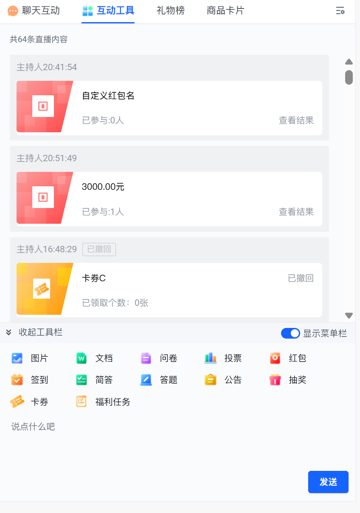
Task: Click the 主持人20:51:49 timestamp
Action: click(x=47, y=158)
